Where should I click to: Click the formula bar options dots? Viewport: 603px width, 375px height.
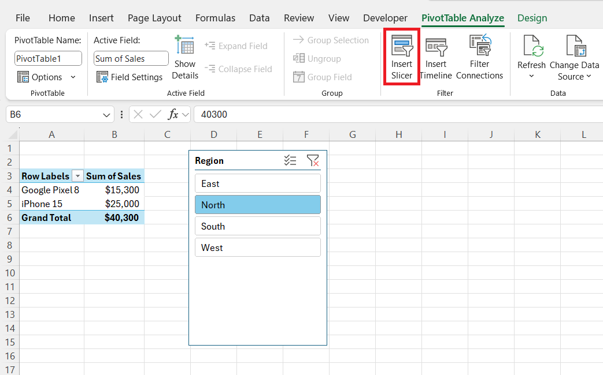click(121, 114)
